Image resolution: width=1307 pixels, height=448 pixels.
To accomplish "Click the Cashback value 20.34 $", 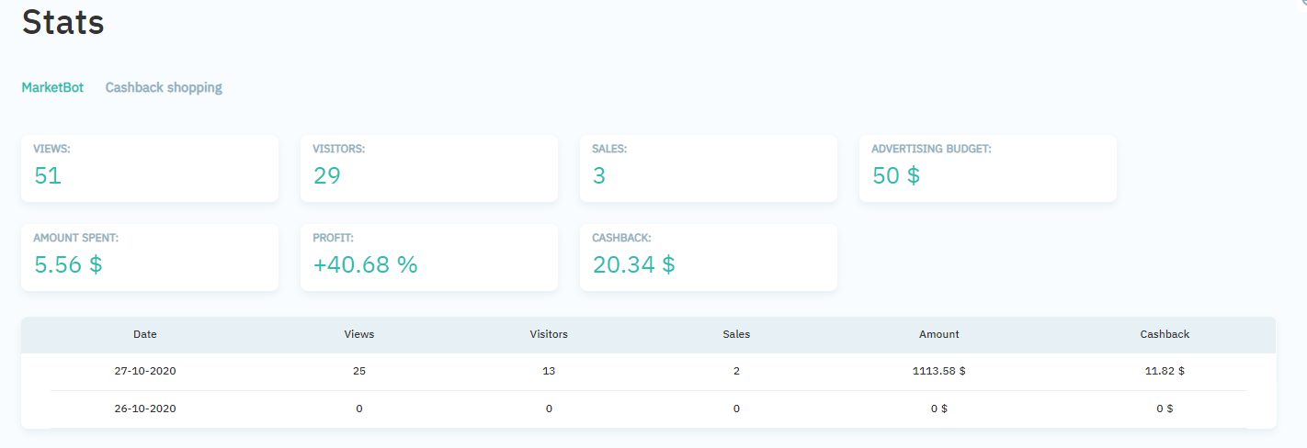I will point(634,264).
